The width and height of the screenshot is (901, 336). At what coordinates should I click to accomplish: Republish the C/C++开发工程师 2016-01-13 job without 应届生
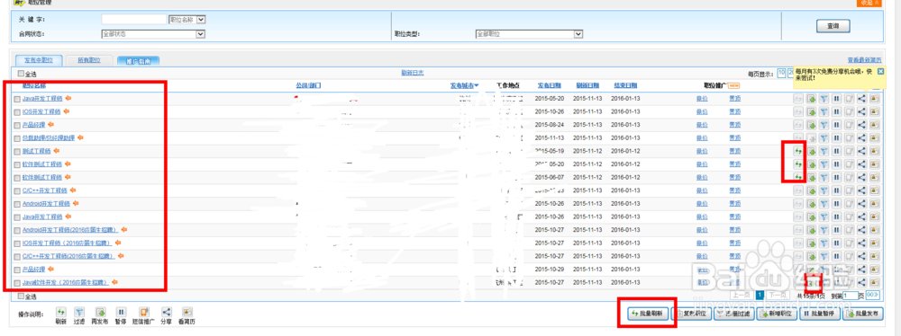812,190
